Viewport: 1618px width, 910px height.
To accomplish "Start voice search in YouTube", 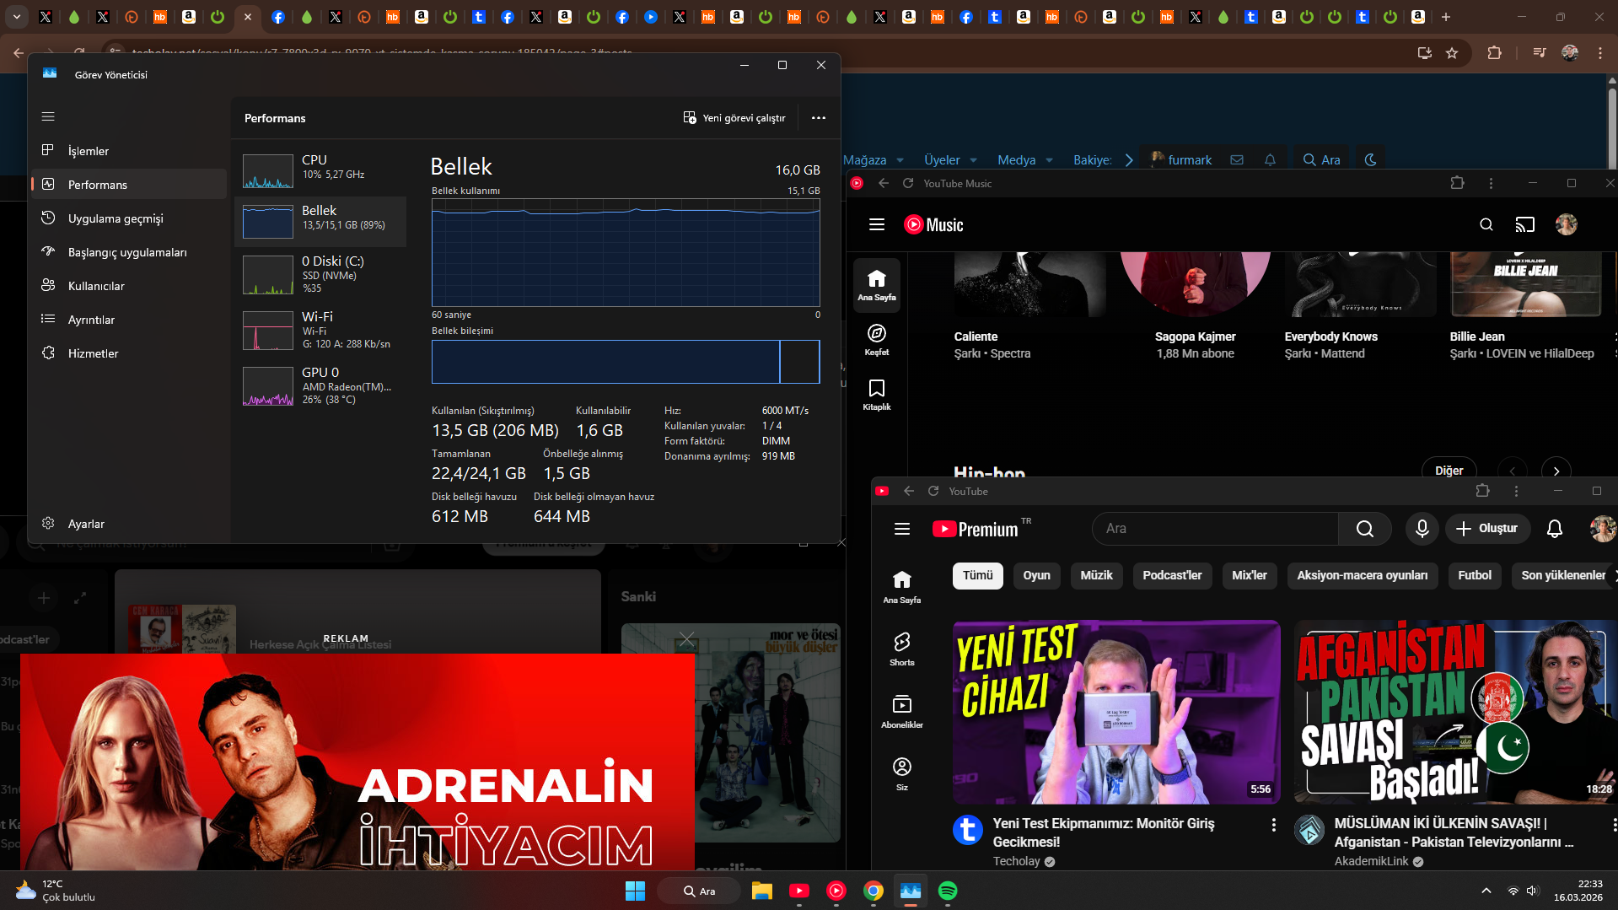I will (x=1422, y=529).
